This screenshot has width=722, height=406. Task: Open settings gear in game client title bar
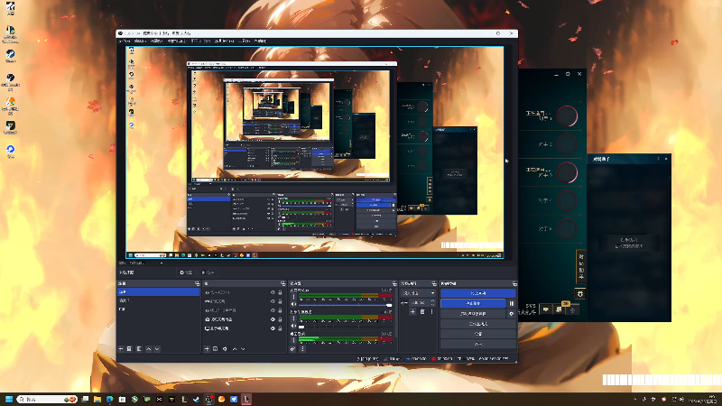pos(568,74)
